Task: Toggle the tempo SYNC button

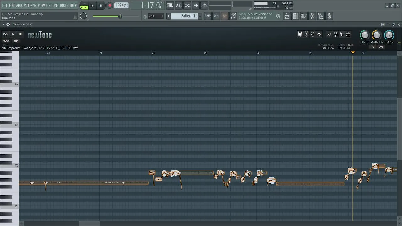Action: click(x=350, y=45)
